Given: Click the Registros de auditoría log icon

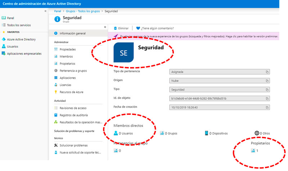Looking at the screenshot, I should (x=56, y=115).
